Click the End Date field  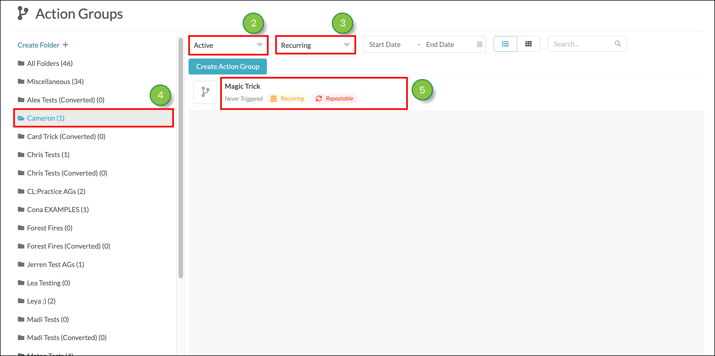[440, 44]
